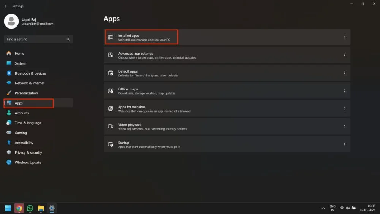Focus the Find a setting field

click(35, 39)
